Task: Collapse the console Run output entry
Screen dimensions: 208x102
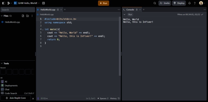Action: point(124,15)
